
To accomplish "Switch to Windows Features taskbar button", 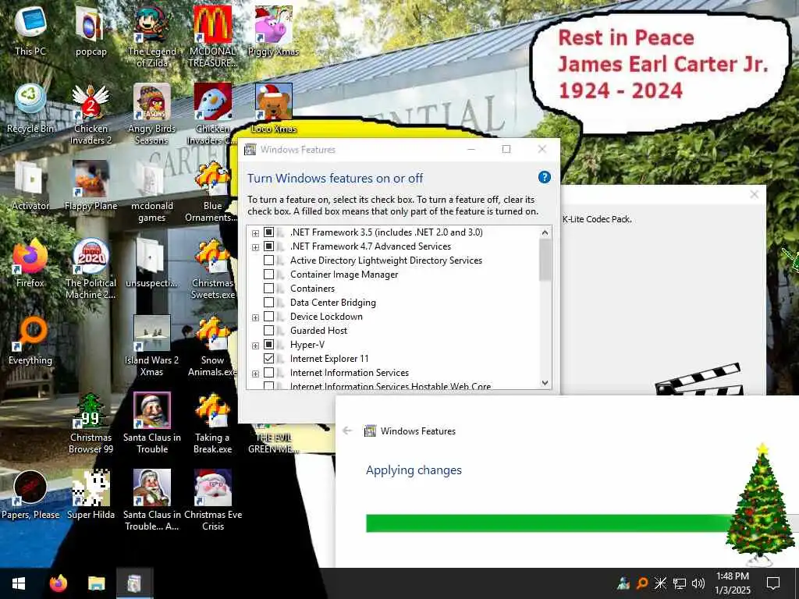I will tap(134, 583).
